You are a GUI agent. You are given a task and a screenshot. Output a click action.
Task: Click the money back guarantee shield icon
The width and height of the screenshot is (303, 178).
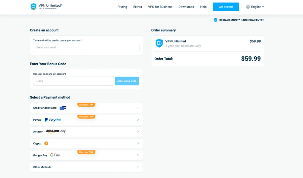click(215, 20)
